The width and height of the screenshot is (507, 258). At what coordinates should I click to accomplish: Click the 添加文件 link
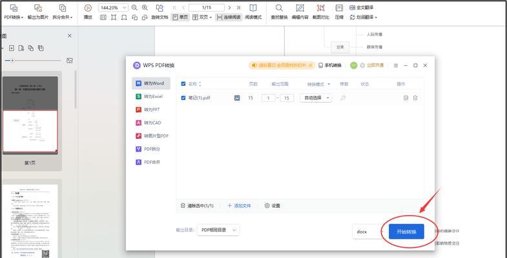[239, 205]
